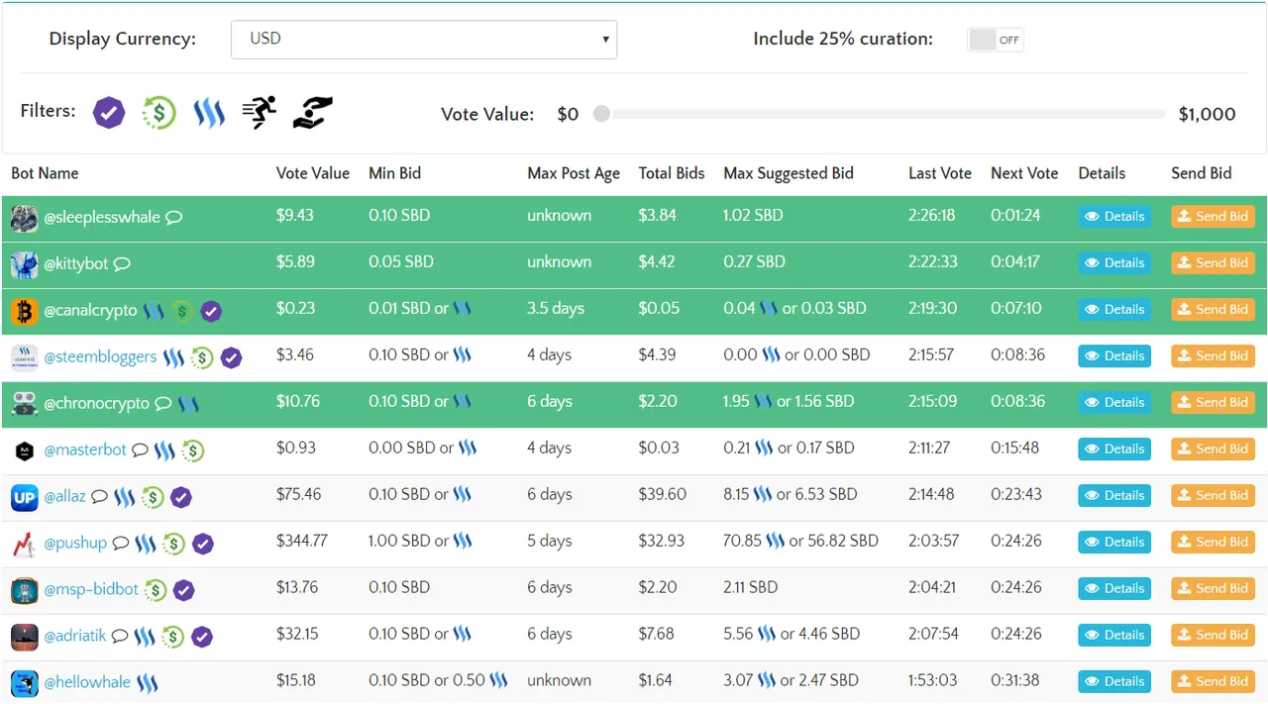1268x704 pixels.
Task: Open the Display Currency USD dropdown
Action: pyautogui.click(x=424, y=40)
